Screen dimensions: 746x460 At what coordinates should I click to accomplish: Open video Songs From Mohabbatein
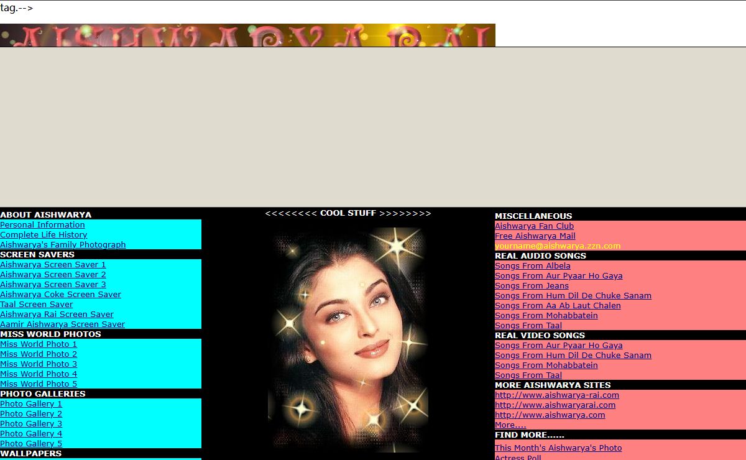click(546, 366)
